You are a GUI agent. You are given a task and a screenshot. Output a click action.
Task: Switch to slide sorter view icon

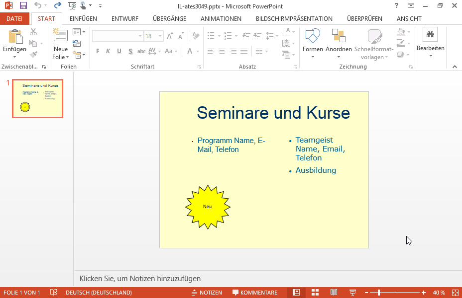315,293
